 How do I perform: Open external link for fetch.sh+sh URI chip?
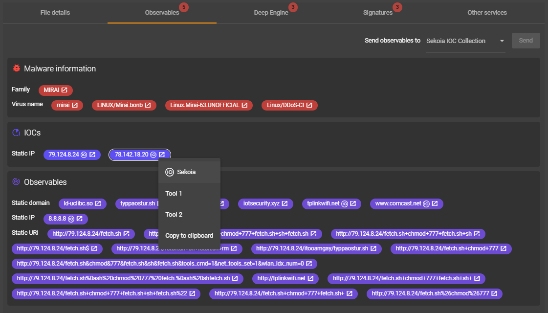[477, 234]
